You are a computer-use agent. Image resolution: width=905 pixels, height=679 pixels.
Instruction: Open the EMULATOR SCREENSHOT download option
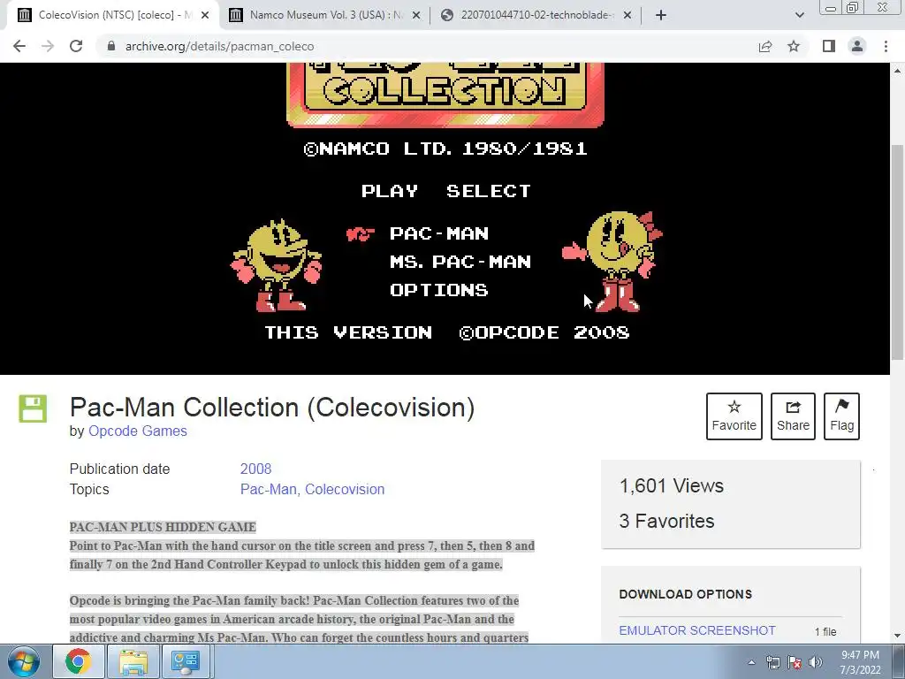pyautogui.click(x=697, y=630)
